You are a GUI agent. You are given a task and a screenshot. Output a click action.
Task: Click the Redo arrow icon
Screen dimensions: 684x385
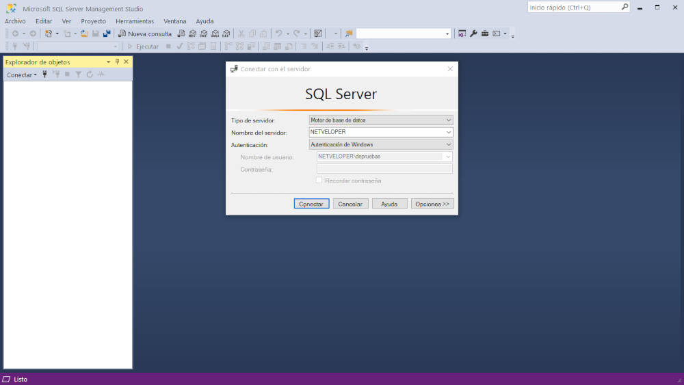click(297, 34)
